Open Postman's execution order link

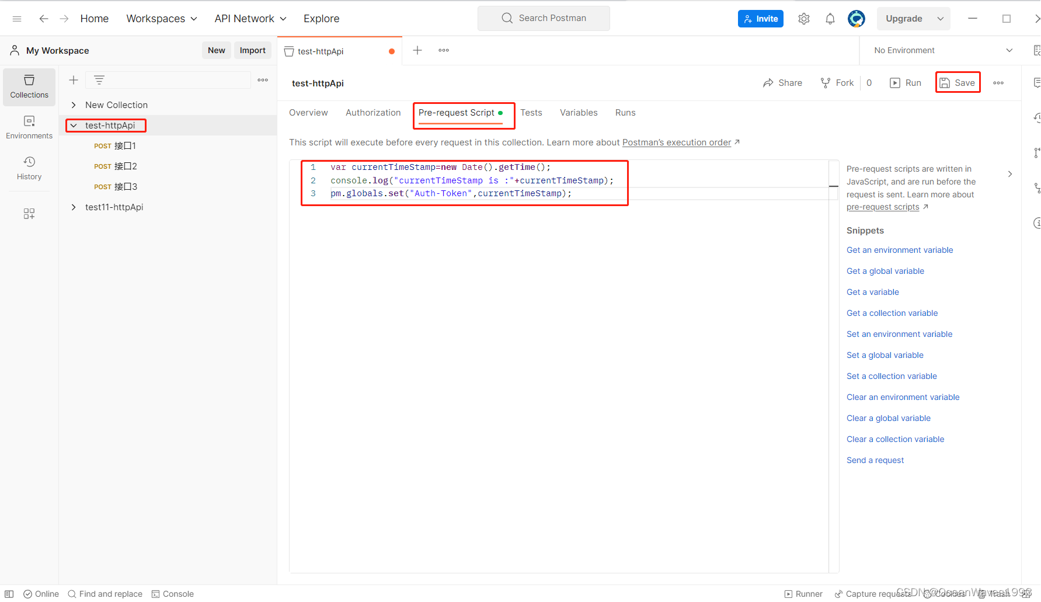(677, 142)
